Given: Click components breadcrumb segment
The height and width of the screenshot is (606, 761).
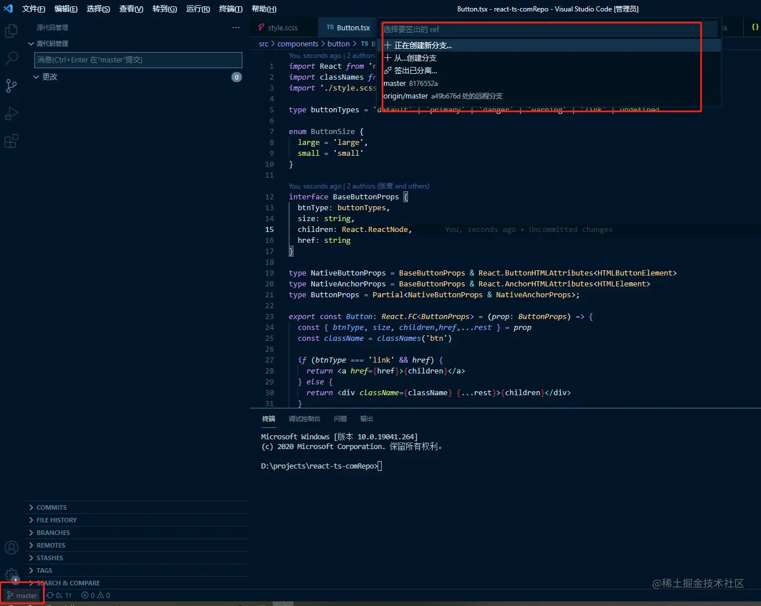Looking at the screenshot, I should 298,44.
